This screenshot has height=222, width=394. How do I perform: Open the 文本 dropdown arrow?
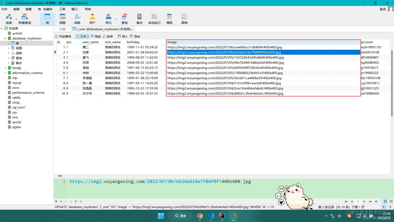[x=88, y=36]
